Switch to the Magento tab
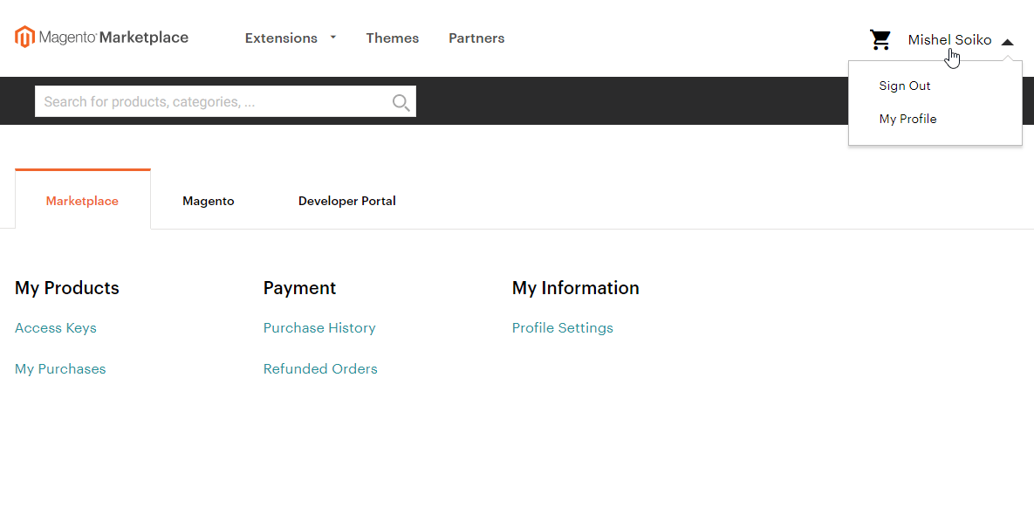Screen dimensions: 1034x508 pos(209,202)
